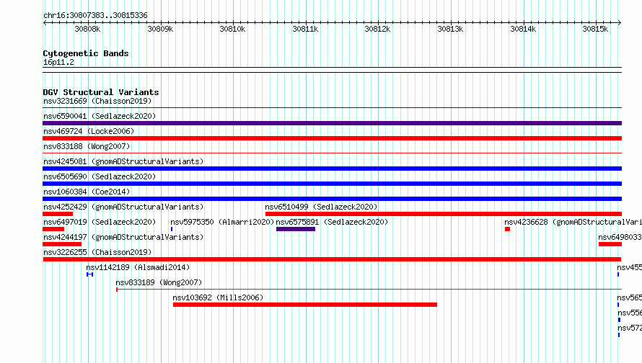642x363 pixels.
Task: Click the nsv455 cut-off label at right
Action: (629, 267)
